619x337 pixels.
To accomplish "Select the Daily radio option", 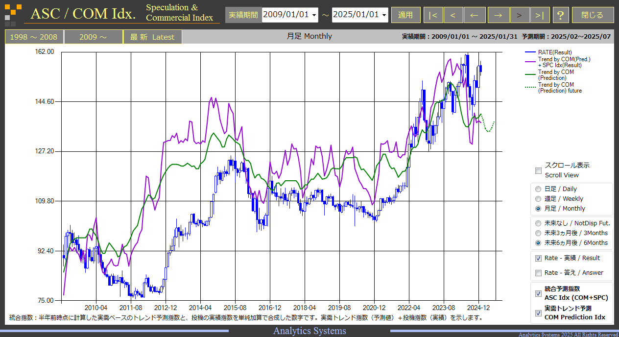I will point(539,189).
